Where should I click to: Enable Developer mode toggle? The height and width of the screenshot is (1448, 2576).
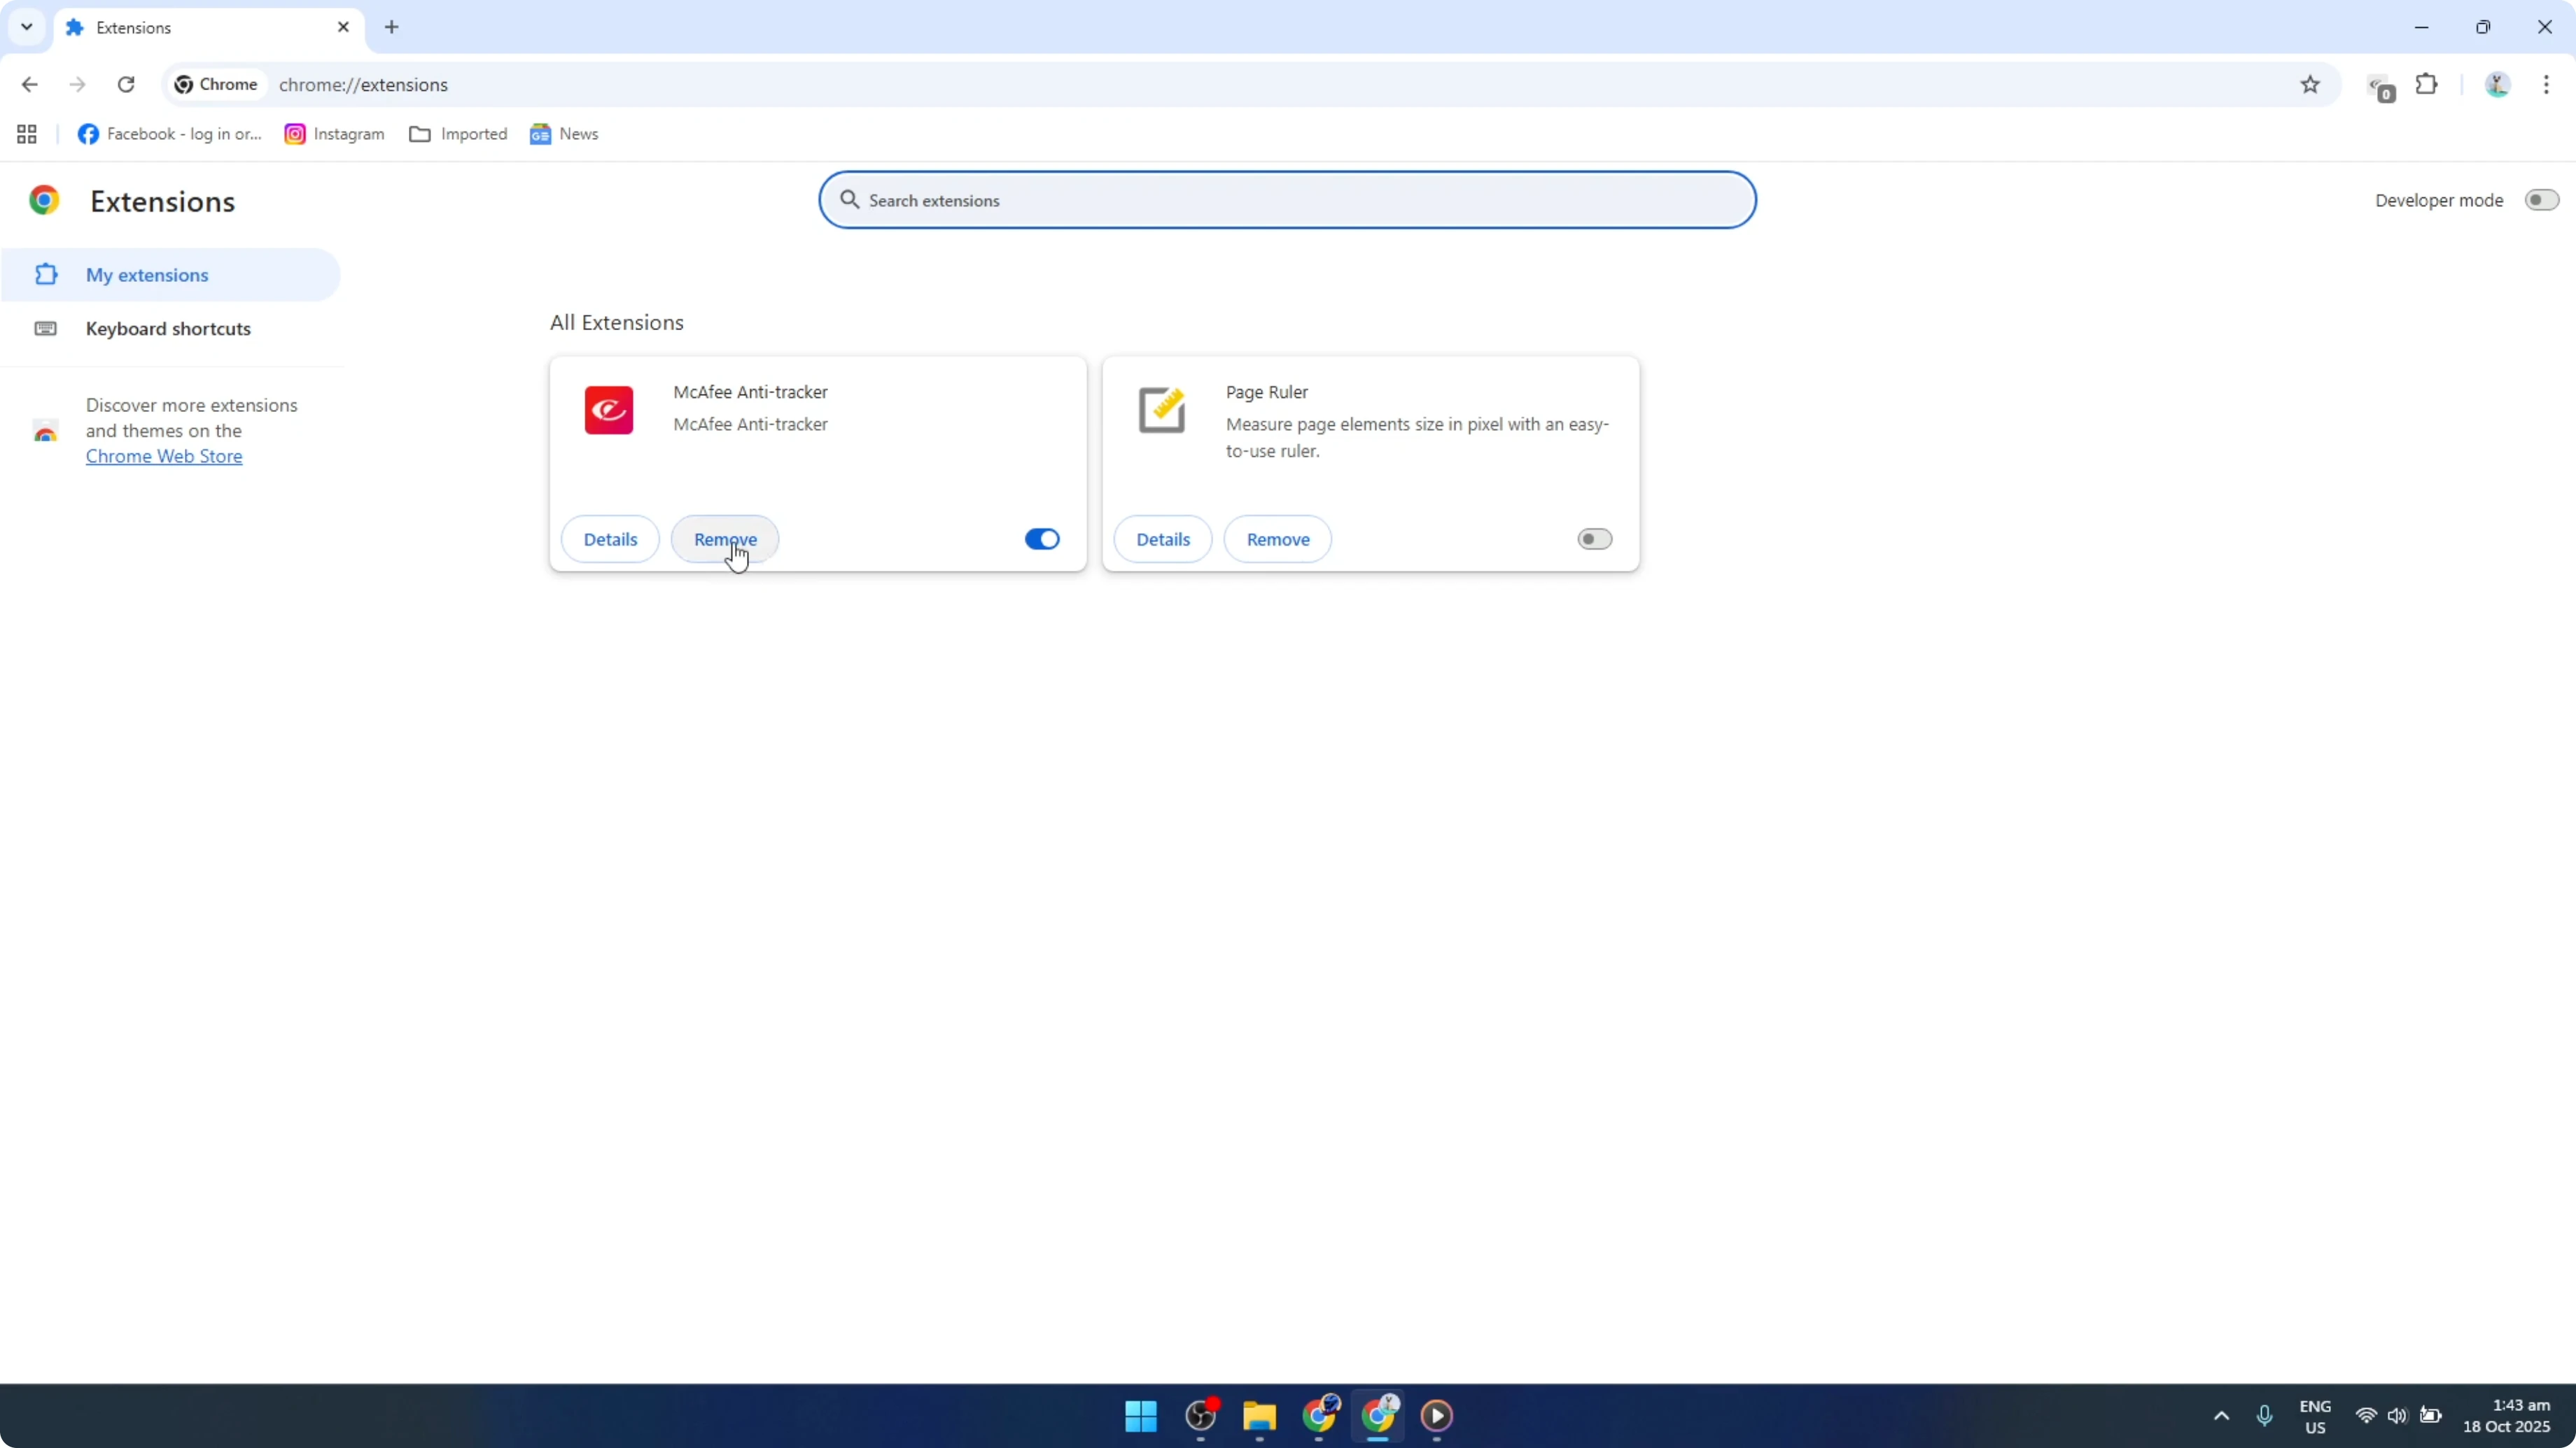[x=2541, y=200]
